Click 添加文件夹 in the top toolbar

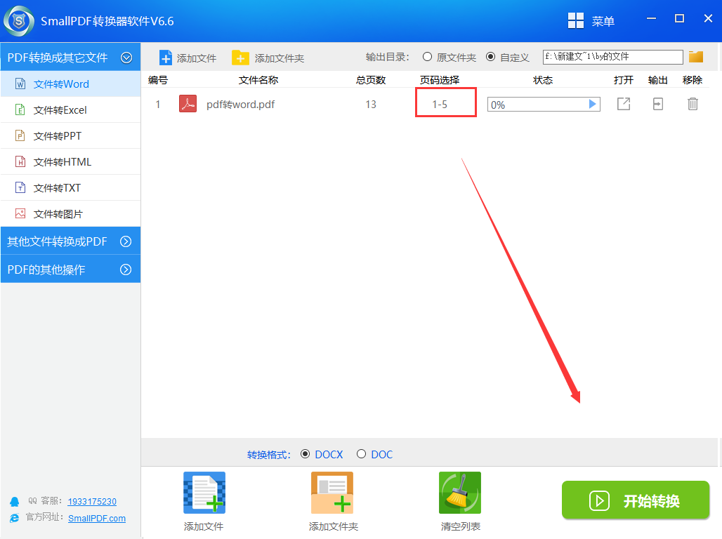268,58
